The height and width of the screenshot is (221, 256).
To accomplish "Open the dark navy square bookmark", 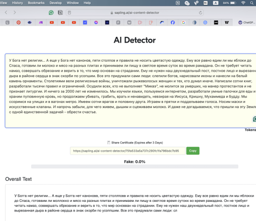I will tap(107, 22).
